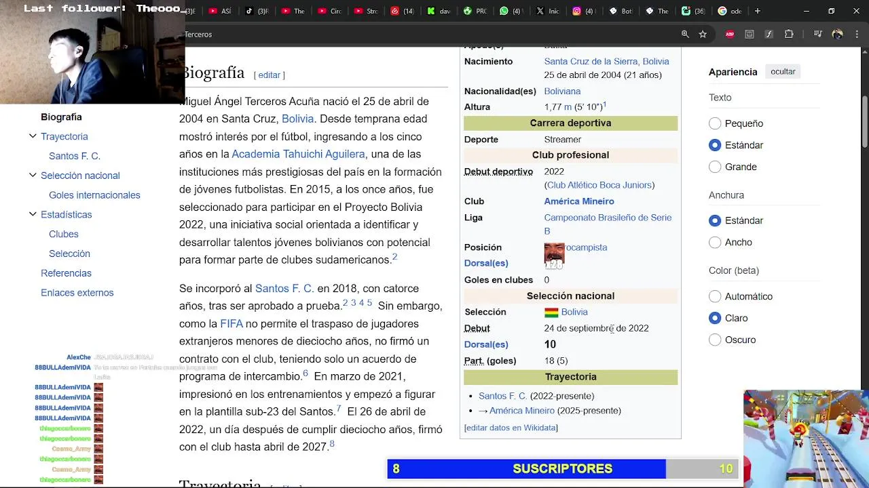This screenshot has width=869, height=488.
Task: Open the Bolivia link in biography text
Action: [297, 119]
